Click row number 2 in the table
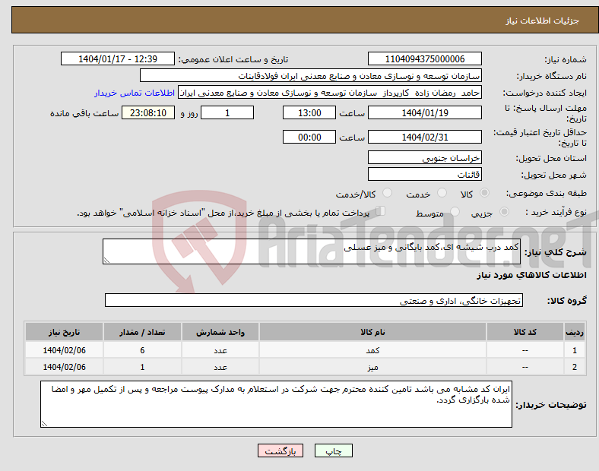The width and height of the screenshot is (599, 471). pyautogui.click(x=574, y=367)
